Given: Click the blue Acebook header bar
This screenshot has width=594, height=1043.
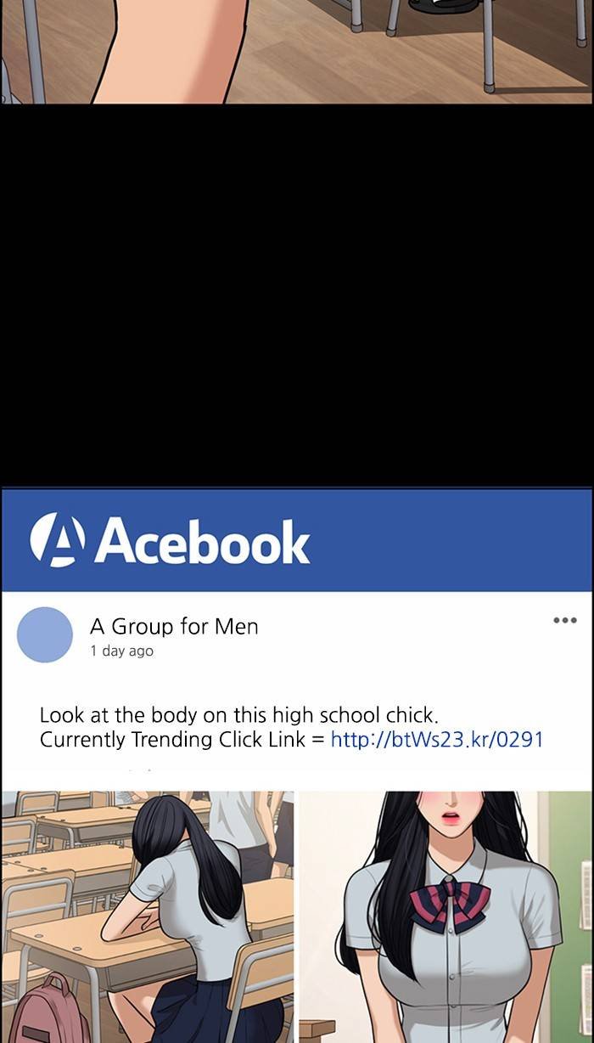Looking at the screenshot, I should (x=297, y=540).
